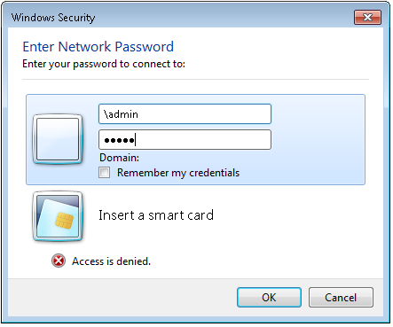Close the Windows Security dialog
The height and width of the screenshot is (327, 393).
(367, 17)
